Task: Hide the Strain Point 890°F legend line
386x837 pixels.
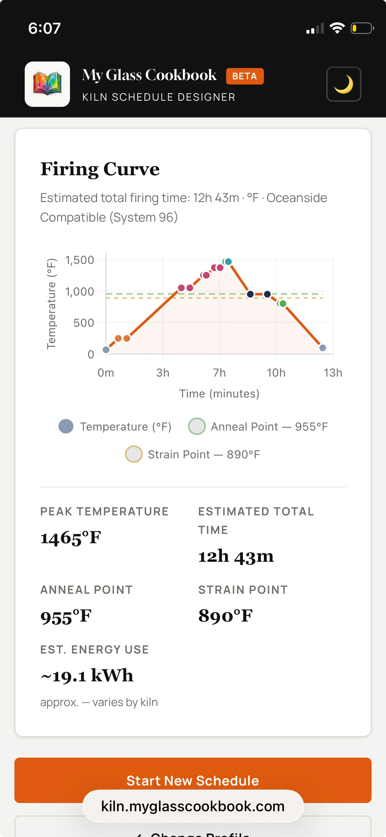Action: point(192,454)
